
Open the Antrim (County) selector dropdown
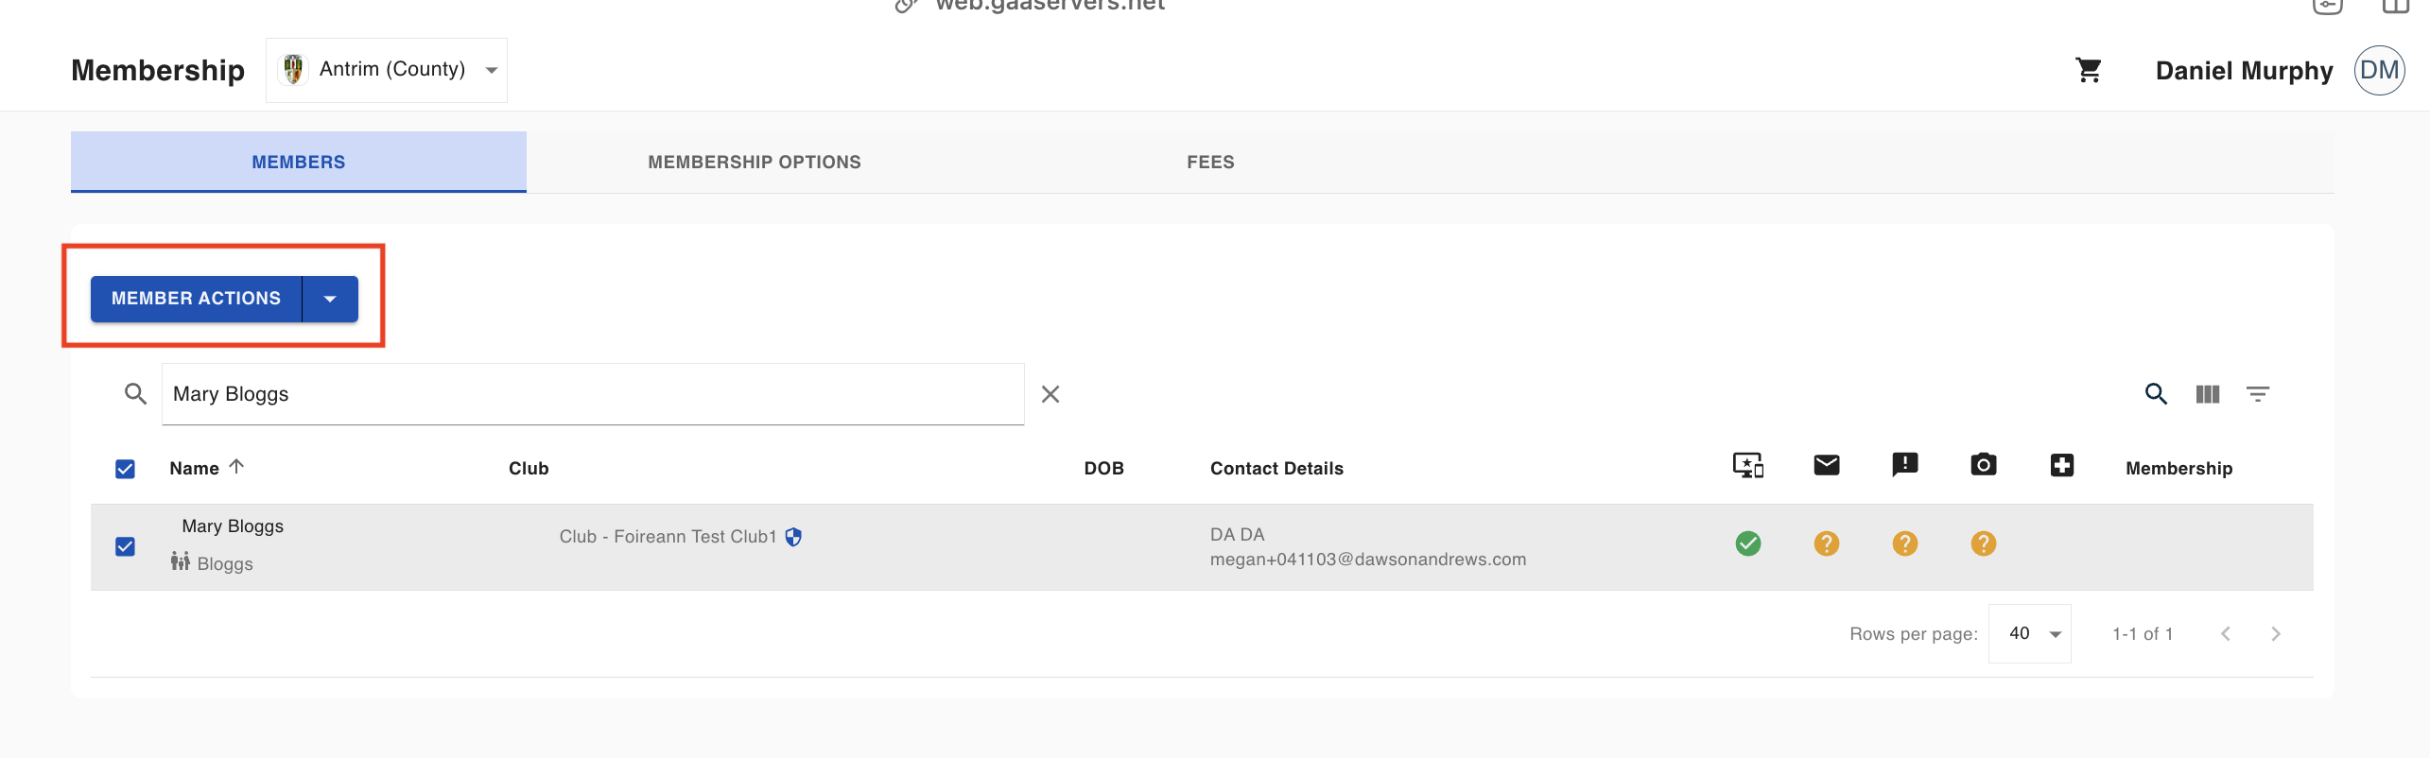(x=387, y=70)
